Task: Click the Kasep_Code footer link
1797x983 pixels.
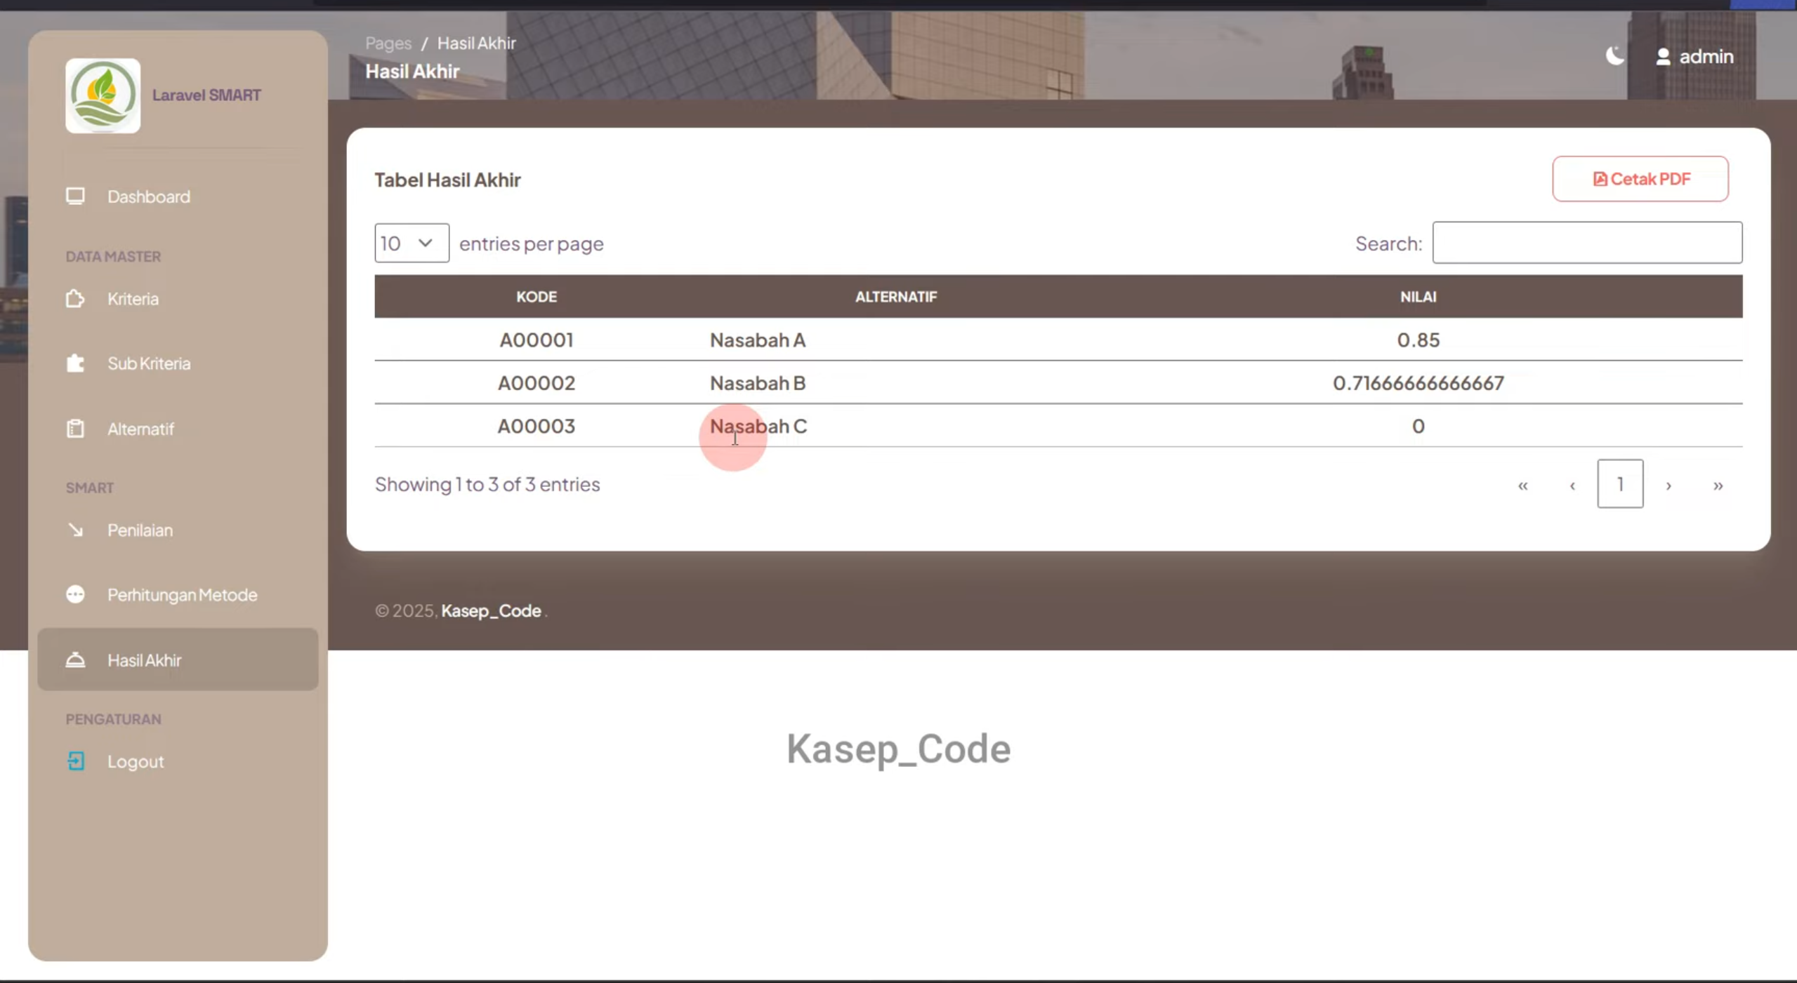Action: tap(491, 610)
